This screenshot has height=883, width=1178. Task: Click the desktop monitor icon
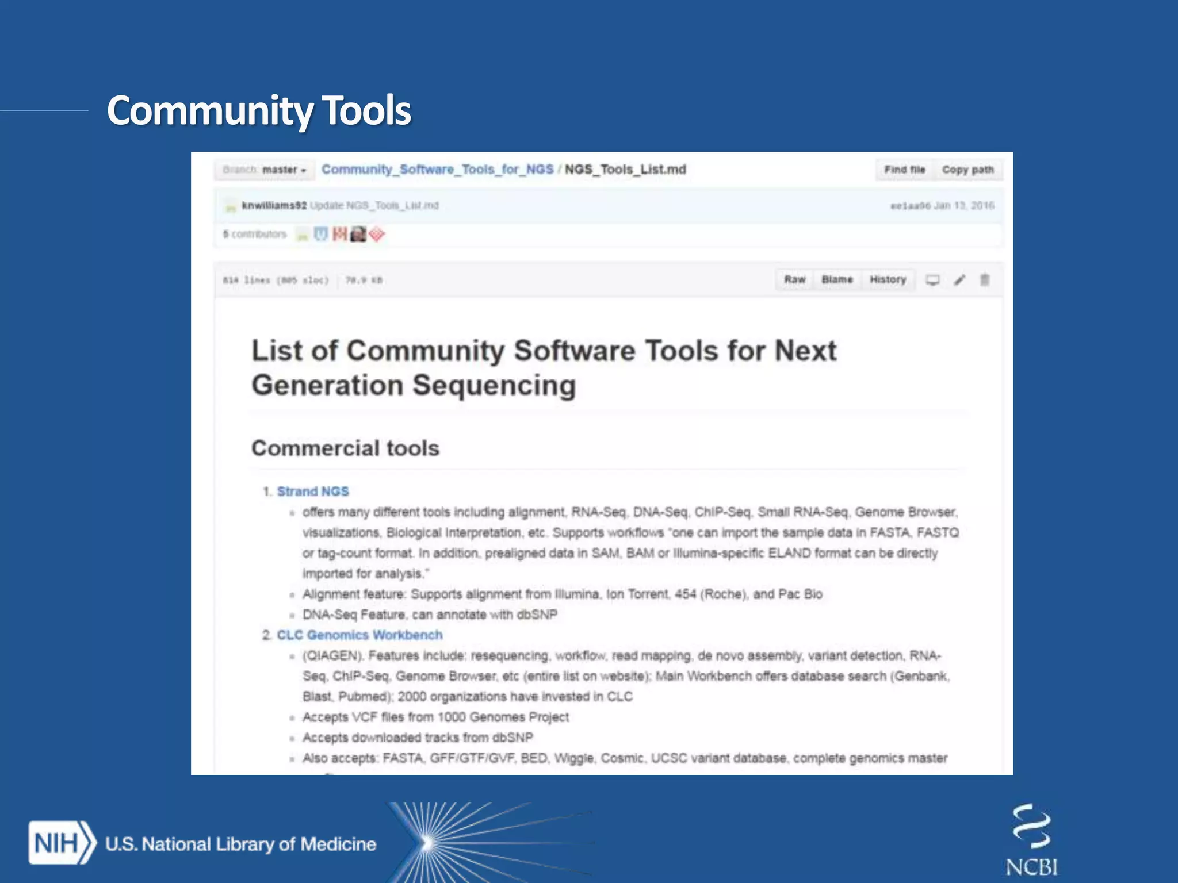[x=932, y=280]
